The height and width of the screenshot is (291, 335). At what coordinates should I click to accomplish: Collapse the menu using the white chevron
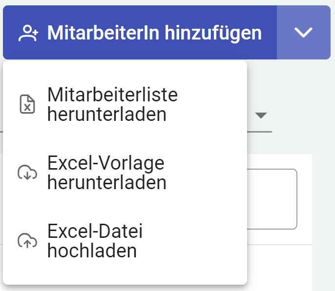click(x=303, y=33)
